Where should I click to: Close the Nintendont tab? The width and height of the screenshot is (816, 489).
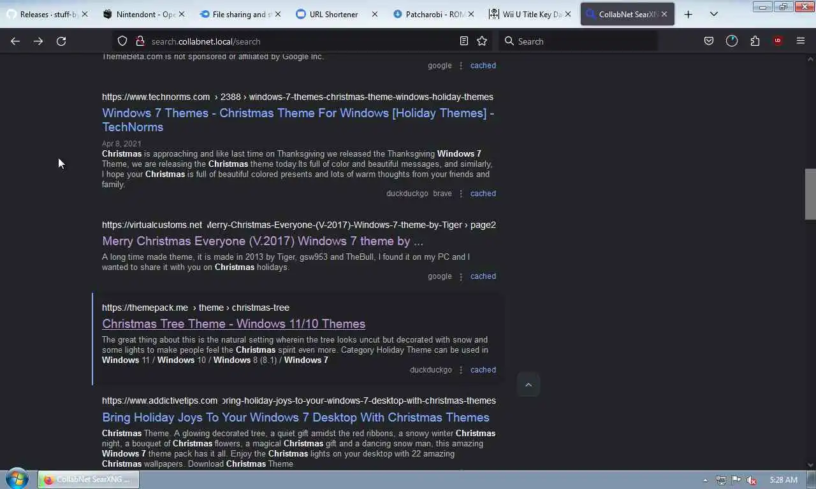(x=182, y=14)
